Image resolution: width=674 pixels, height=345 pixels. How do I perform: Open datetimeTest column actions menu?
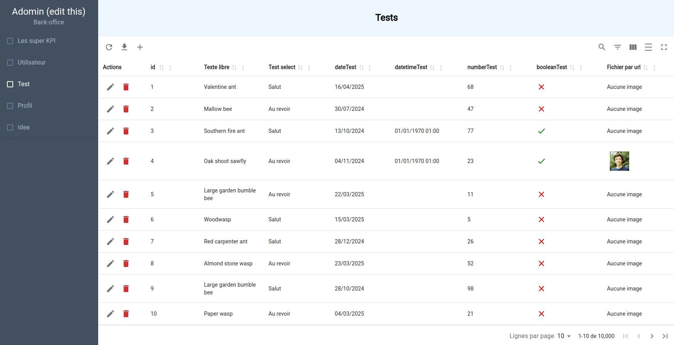click(x=441, y=68)
